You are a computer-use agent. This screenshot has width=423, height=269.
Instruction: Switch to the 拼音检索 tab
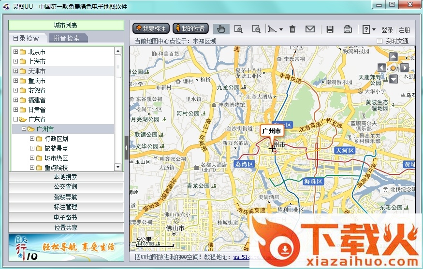(x=66, y=38)
